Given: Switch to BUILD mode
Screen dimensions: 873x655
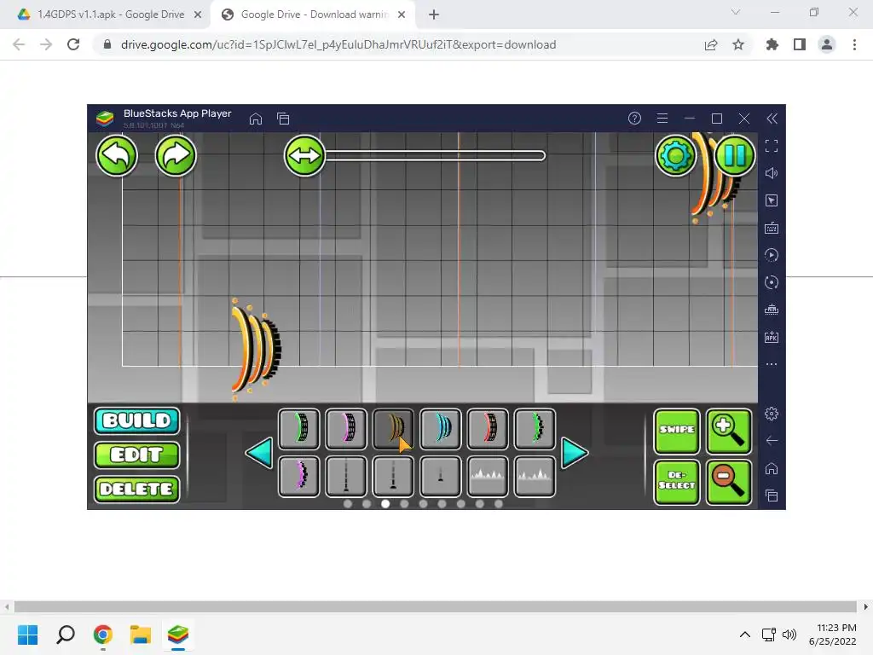Looking at the screenshot, I should click(x=137, y=420).
